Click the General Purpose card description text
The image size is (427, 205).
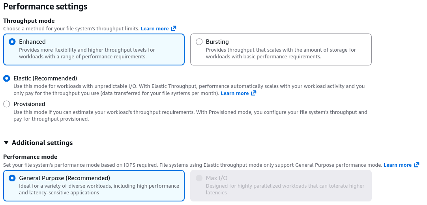click(99, 189)
